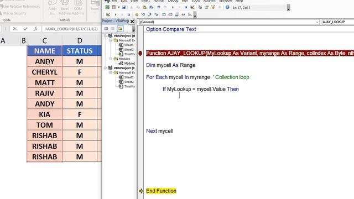
Task: Click View Object icon in Project panel
Action: tap(112, 29)
